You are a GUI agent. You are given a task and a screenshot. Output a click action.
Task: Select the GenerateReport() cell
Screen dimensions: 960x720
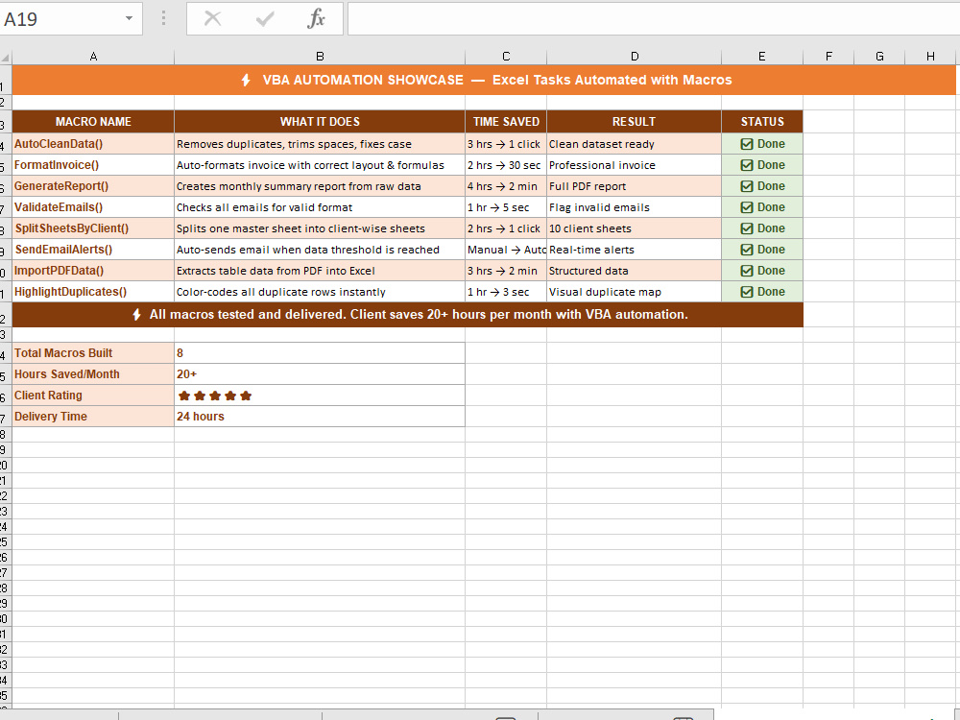pyautogui.click(x=93, y=186)
